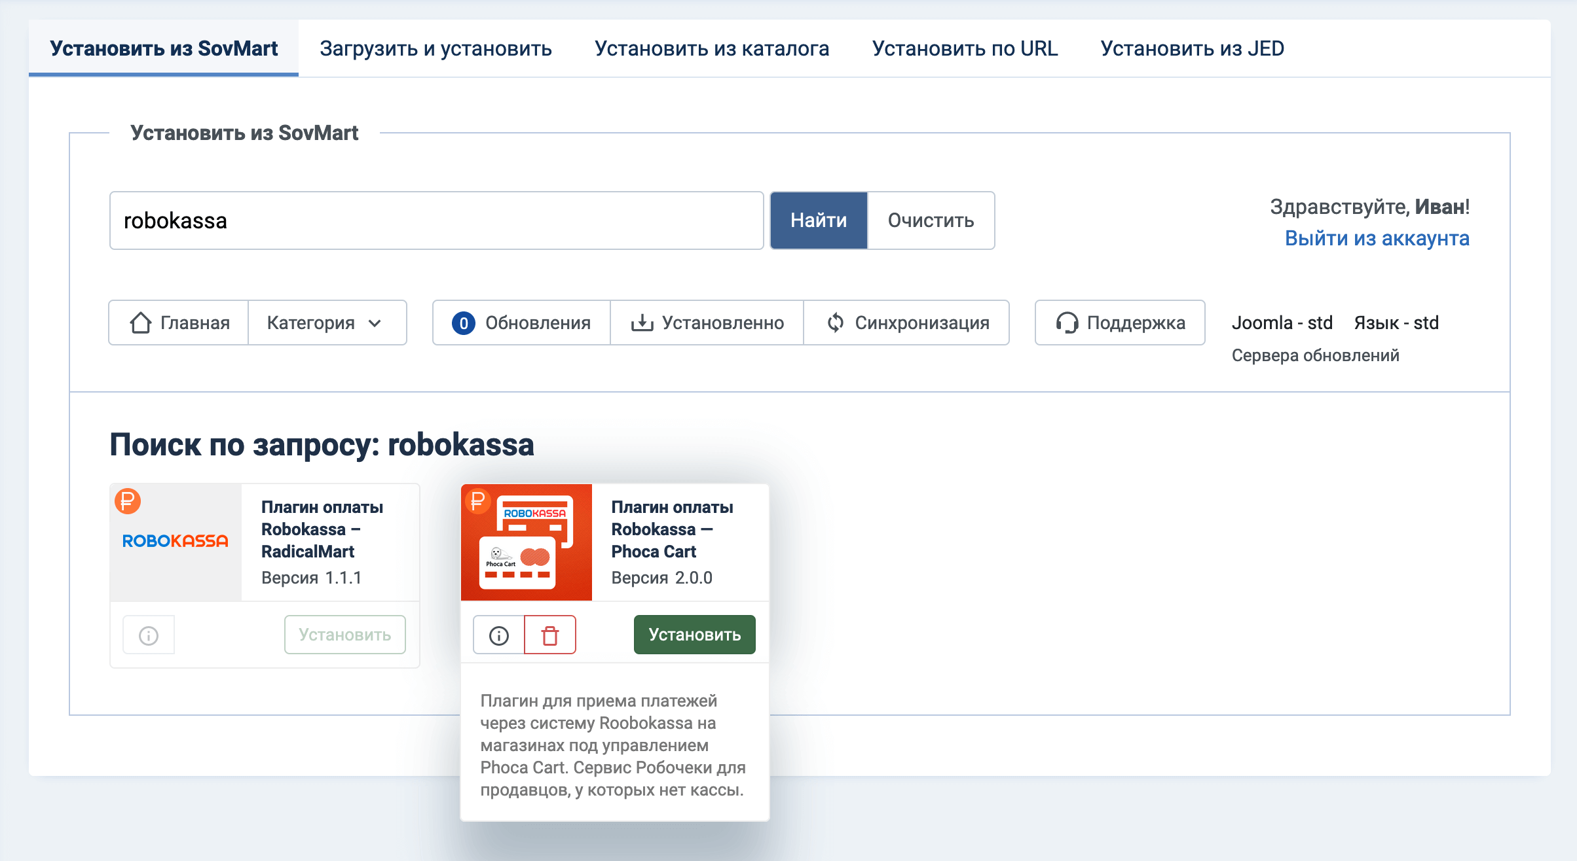Install the Robokassa Phoca Cart plugin
This screenshot has width=1577, height=861.
(x=694, y=634)
